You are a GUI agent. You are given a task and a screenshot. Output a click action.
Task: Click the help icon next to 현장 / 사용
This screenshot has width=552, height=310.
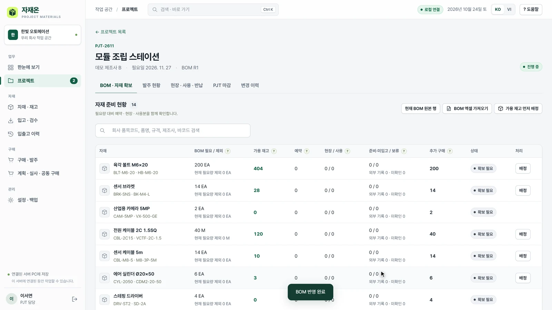tap(347, 151)
